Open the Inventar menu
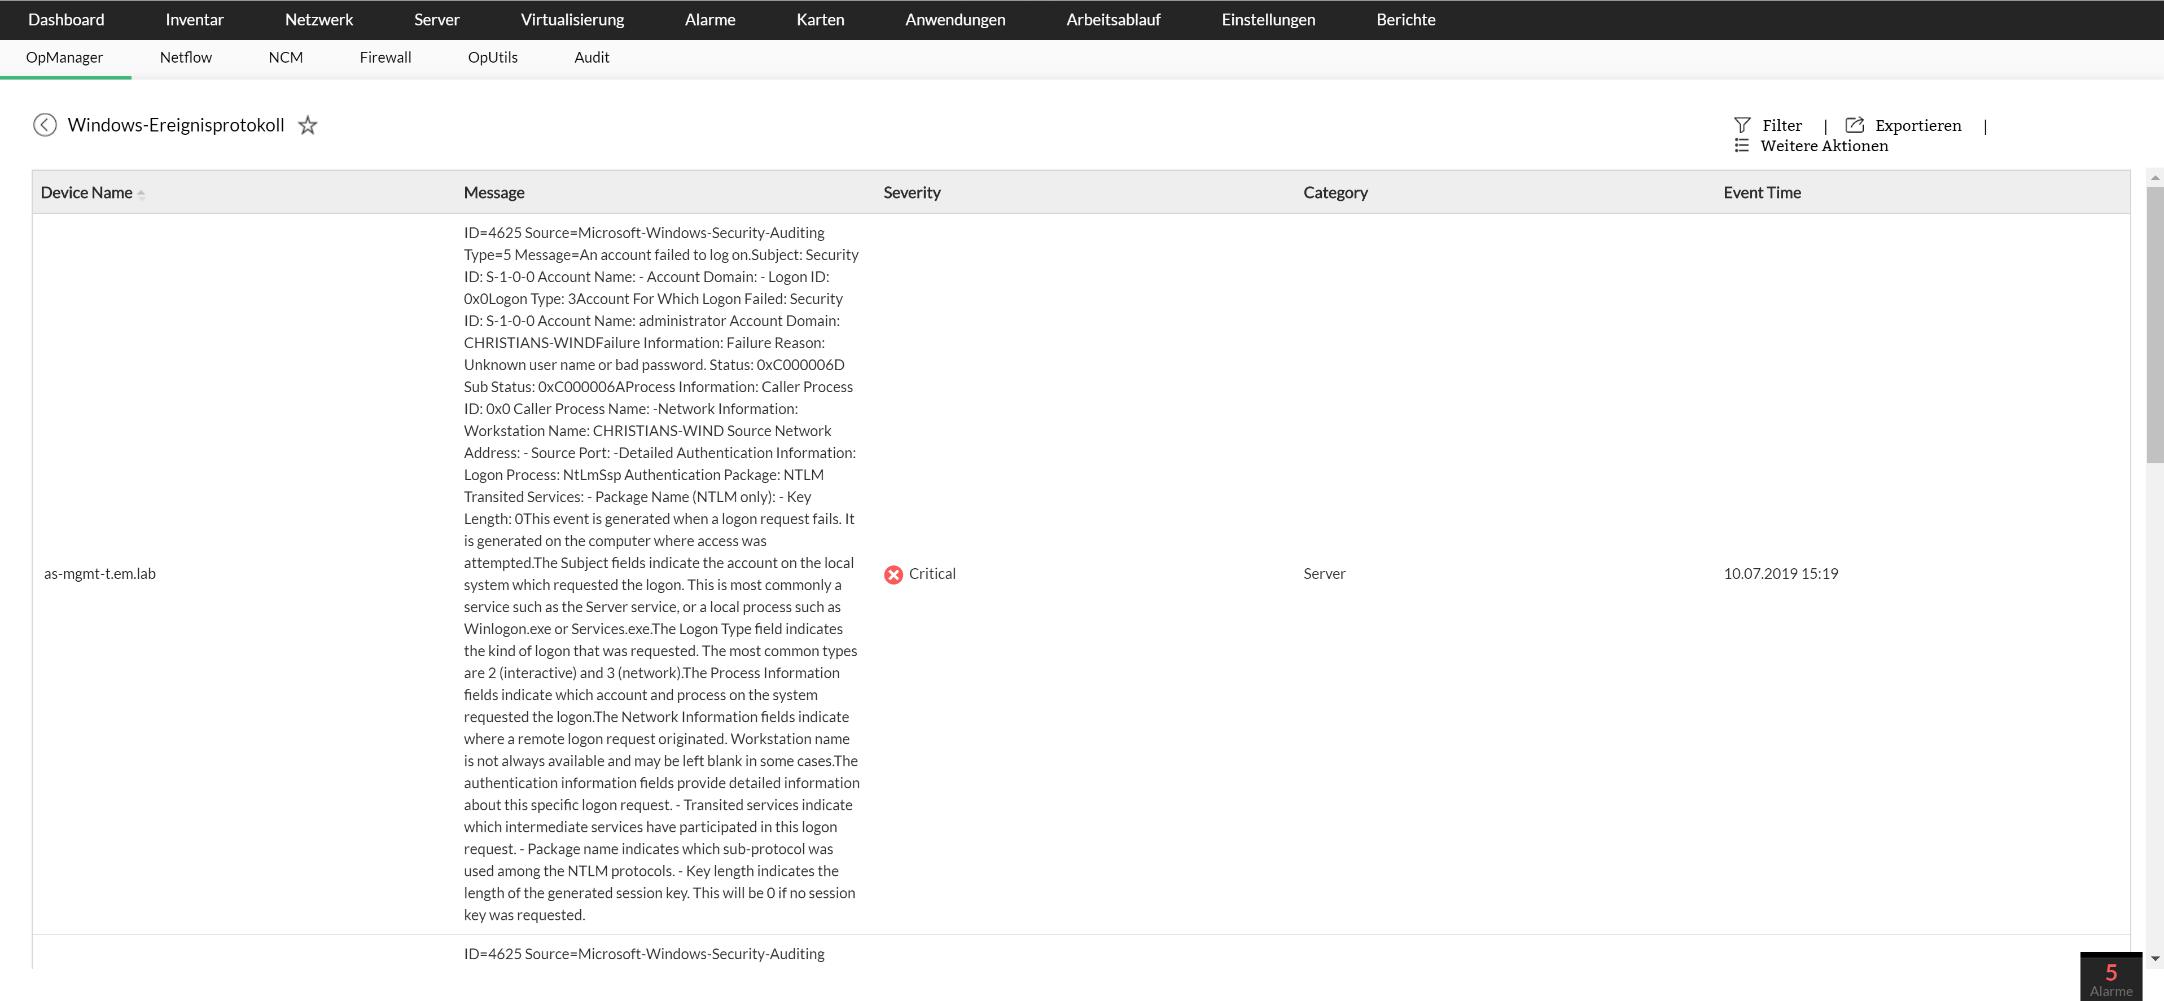Viewport: 2164px width, 1001px height. [x=194, y=19]
